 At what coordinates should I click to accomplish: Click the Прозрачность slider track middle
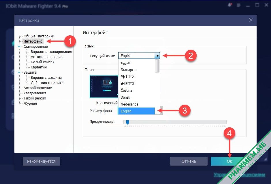(175, 122)
